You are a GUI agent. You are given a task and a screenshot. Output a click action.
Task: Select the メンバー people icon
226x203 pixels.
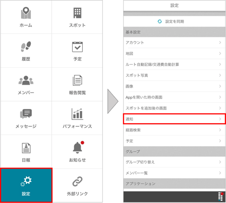point(26,80)
